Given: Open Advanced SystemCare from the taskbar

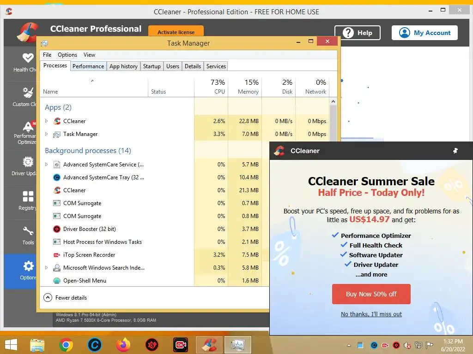Looking at the screenshot, I should (x=94, y=345).
